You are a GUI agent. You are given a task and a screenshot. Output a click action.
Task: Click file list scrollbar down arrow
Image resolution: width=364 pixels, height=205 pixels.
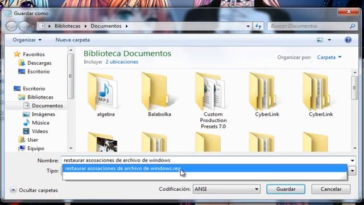[x=355, y=148]
